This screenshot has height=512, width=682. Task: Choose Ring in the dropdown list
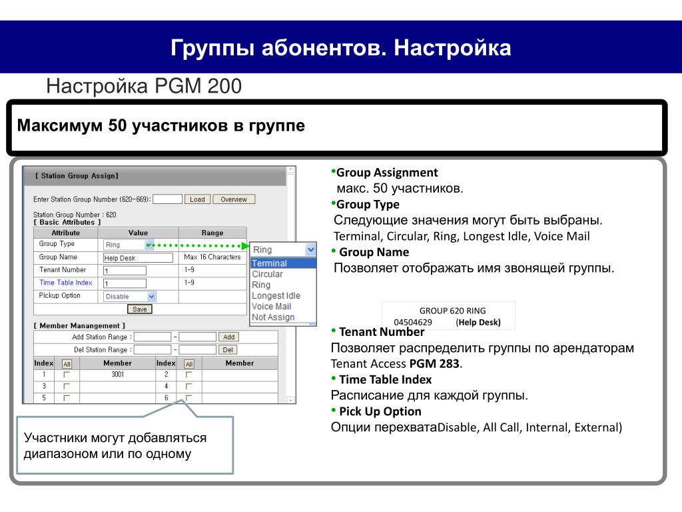(x=283, y=285)
